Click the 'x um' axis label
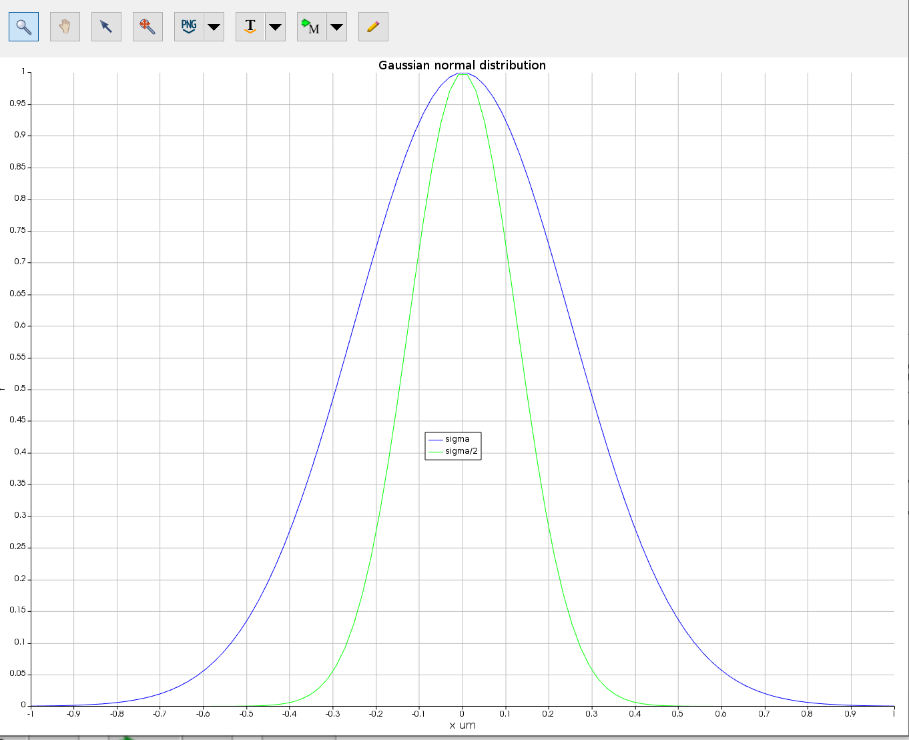909x740 pixels. (x=463, y=725)
